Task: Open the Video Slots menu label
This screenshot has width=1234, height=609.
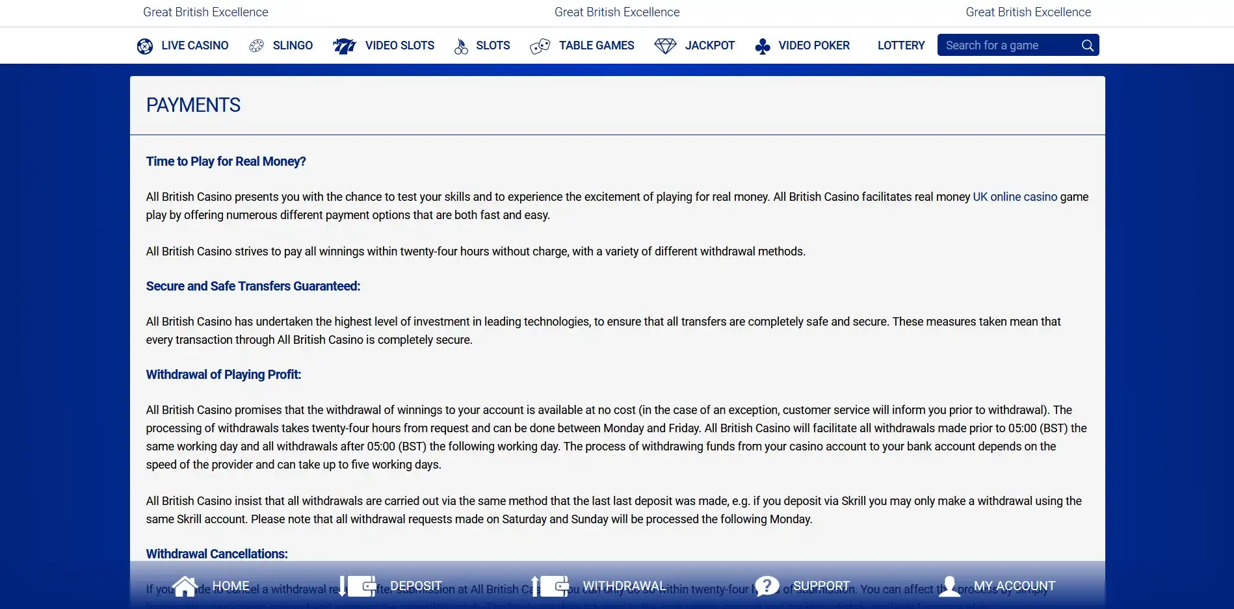Action: [x=399, y=45]
